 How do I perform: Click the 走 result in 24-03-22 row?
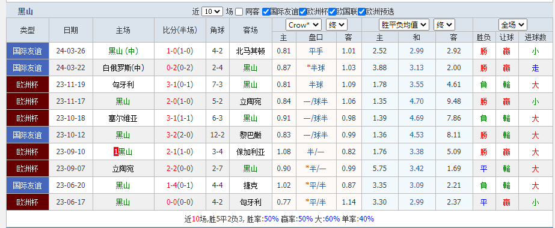pyautogui.click(x=535, y=68)
